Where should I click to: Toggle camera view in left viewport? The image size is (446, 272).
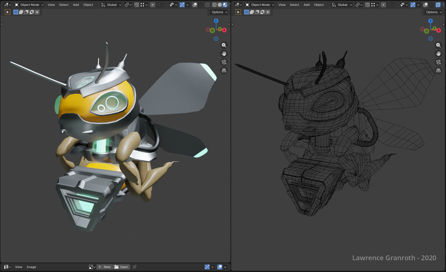(224, 62)
